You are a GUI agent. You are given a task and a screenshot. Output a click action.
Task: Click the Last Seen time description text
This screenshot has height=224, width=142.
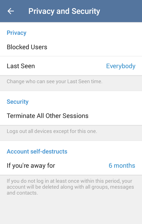click(x=54, y=81)
